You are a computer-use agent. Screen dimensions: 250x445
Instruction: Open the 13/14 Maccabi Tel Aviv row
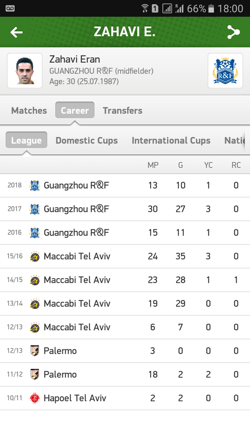coord(125,304)
